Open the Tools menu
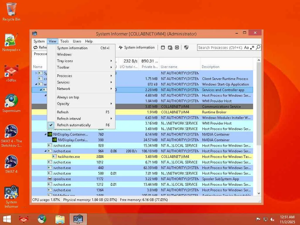This screenshot has width=300, height=225. 64,41
